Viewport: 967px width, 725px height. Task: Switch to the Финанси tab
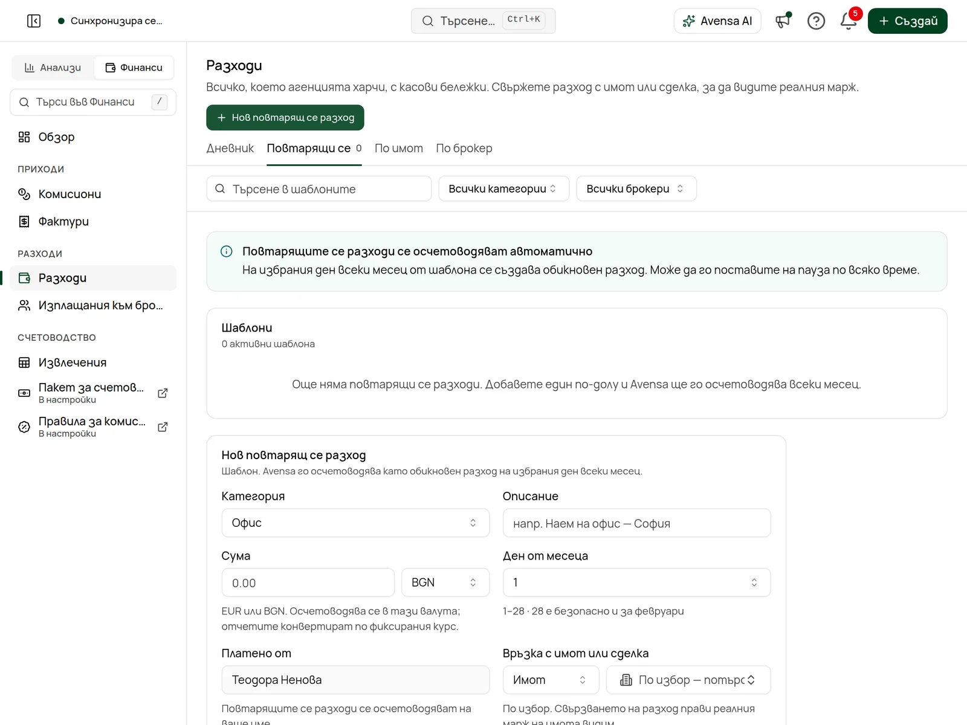coord(134,68)
